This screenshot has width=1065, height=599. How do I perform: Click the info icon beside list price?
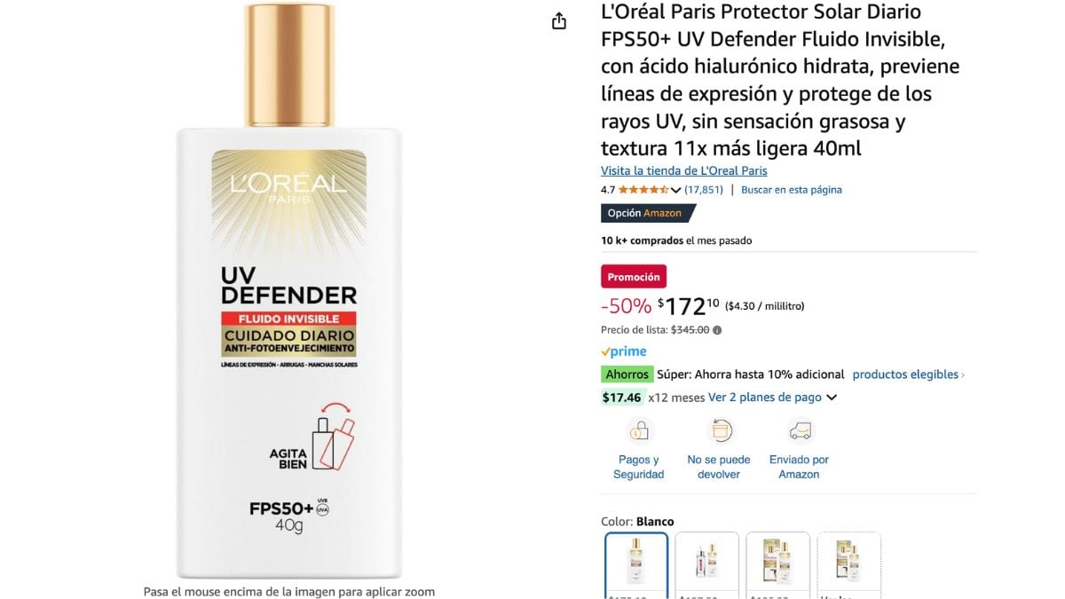tap(717, 330)
